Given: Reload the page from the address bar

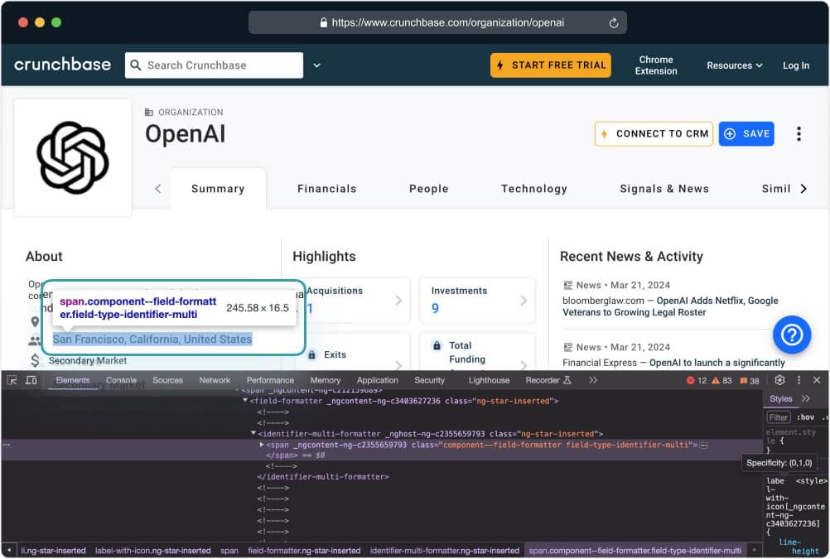Looking at the screenshot, I should tap(614, 23).
